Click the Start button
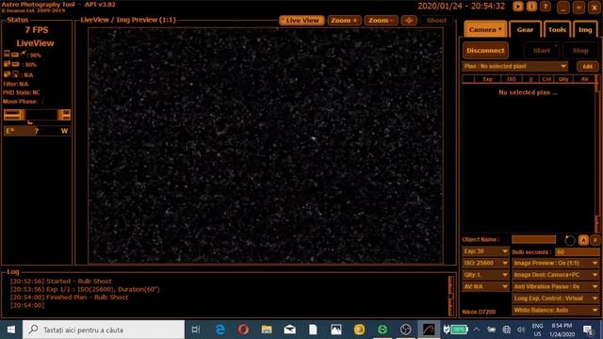The width and height of the screenshot is (603, 339). point(541,50)
